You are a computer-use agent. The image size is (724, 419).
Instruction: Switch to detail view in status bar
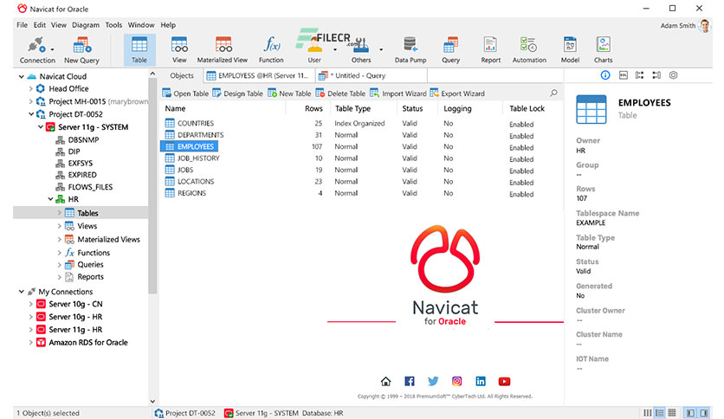pyautogui.click(x=660, y=413)
